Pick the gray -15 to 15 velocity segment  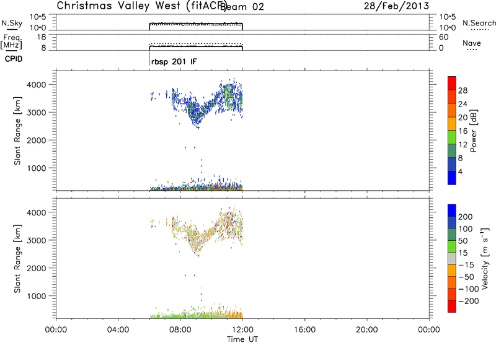click(452, 258)
